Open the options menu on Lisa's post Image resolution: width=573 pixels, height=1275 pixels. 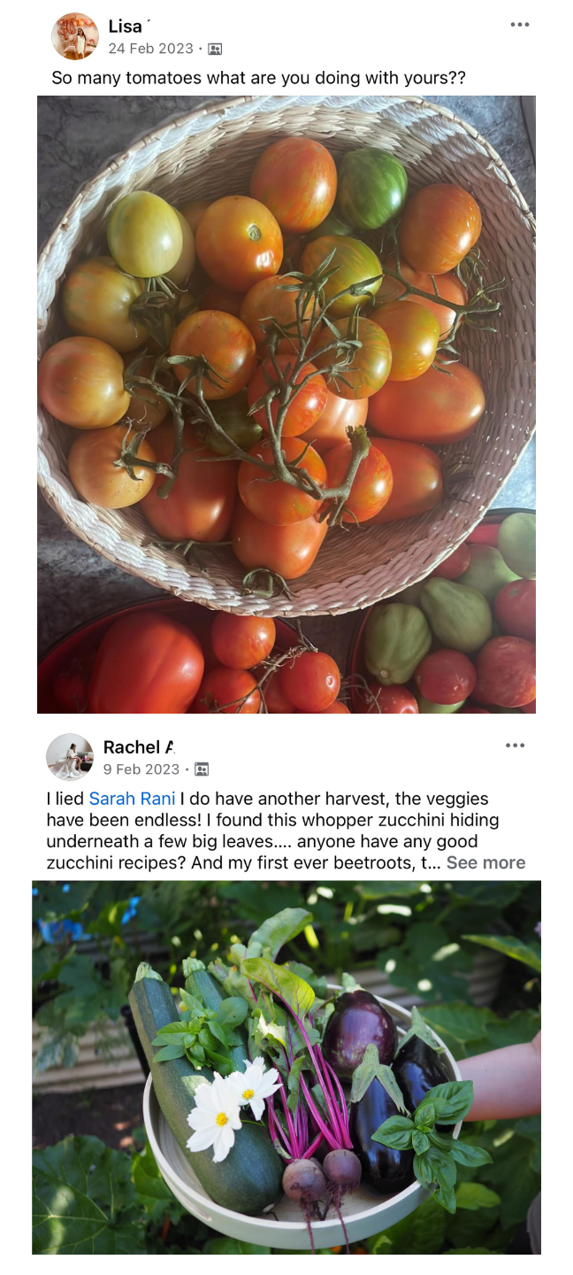tap(520, 25)
